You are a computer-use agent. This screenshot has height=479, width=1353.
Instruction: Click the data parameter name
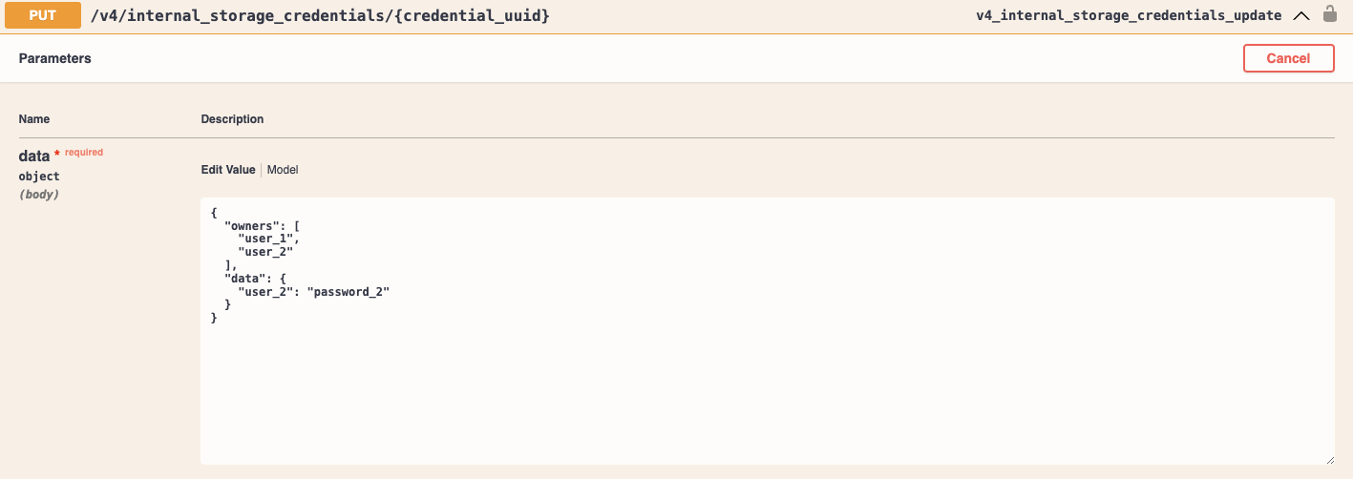34,156
